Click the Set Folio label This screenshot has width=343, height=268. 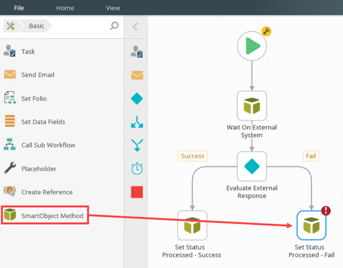pyautogui.click(x=34, y=99)
